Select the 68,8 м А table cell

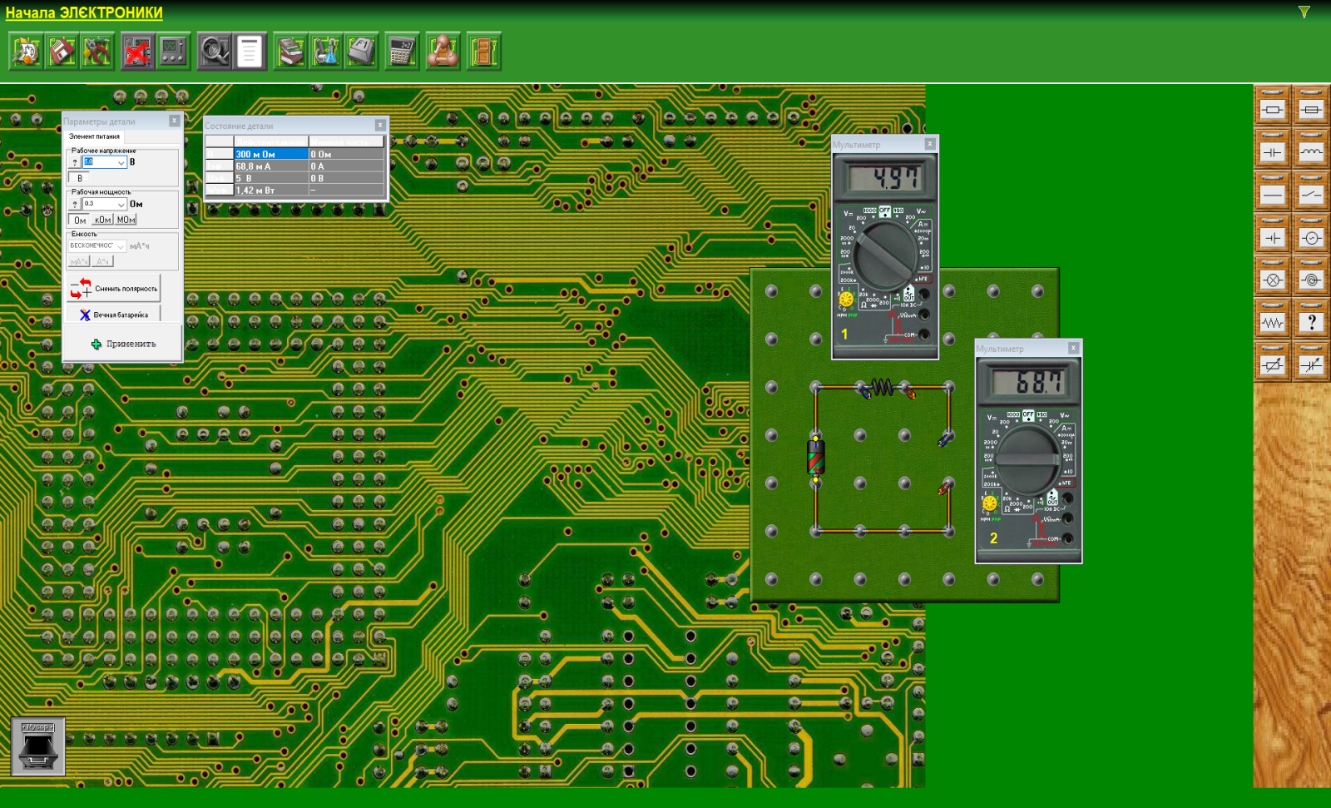(x=270, y=166)
